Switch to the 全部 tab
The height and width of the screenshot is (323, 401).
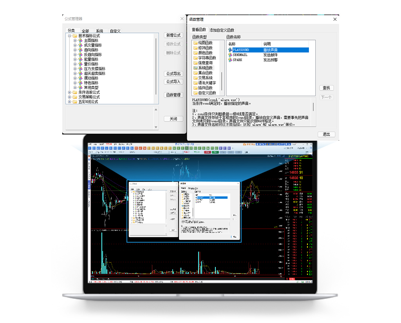tap(85, 31)
